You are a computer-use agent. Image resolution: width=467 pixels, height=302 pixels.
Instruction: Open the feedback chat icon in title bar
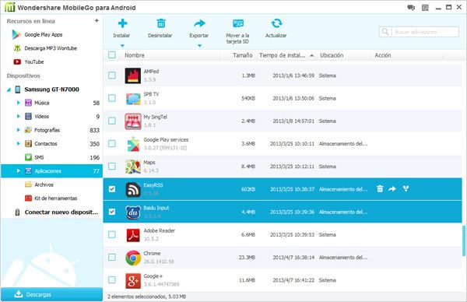click(411, 8)
